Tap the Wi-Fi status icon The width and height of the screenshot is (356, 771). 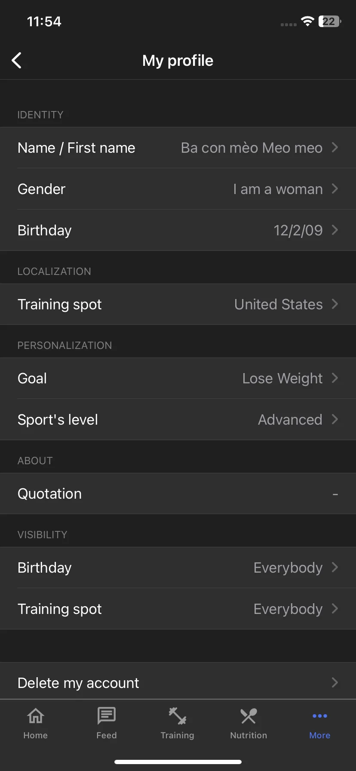click(307, 21)
